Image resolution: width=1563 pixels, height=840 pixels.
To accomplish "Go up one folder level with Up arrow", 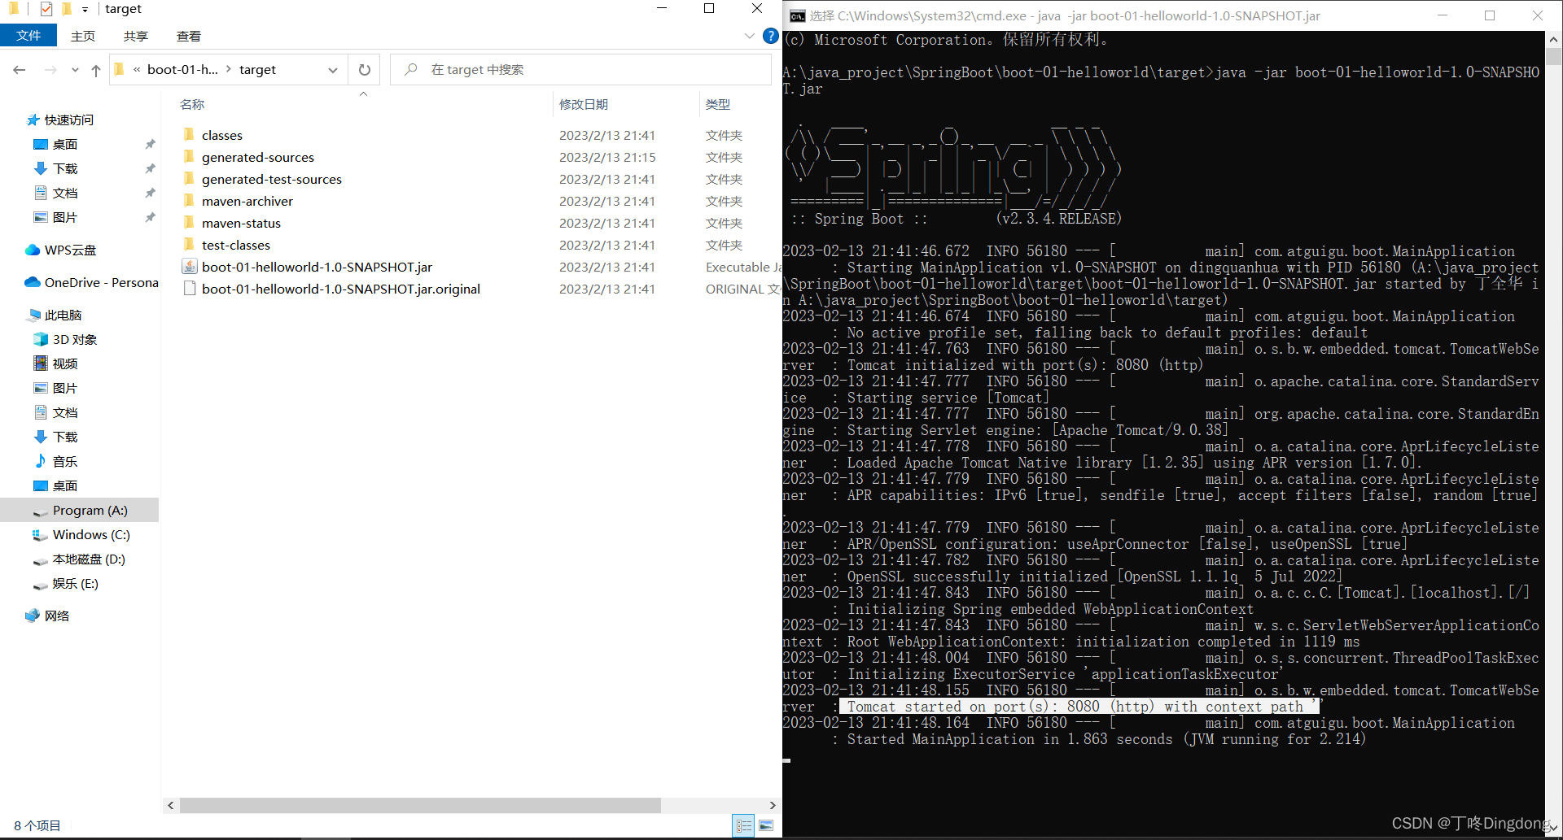I will point(96,70).
